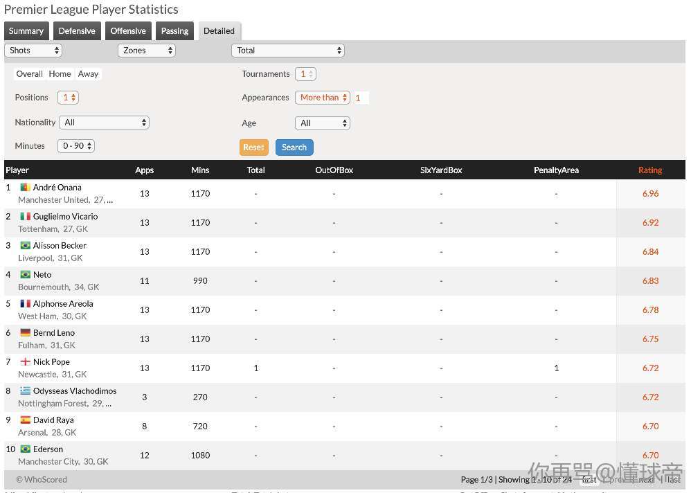Screen dimensions: 691x493
Task: Select the Detailed tab
Action: coord(219,31)
